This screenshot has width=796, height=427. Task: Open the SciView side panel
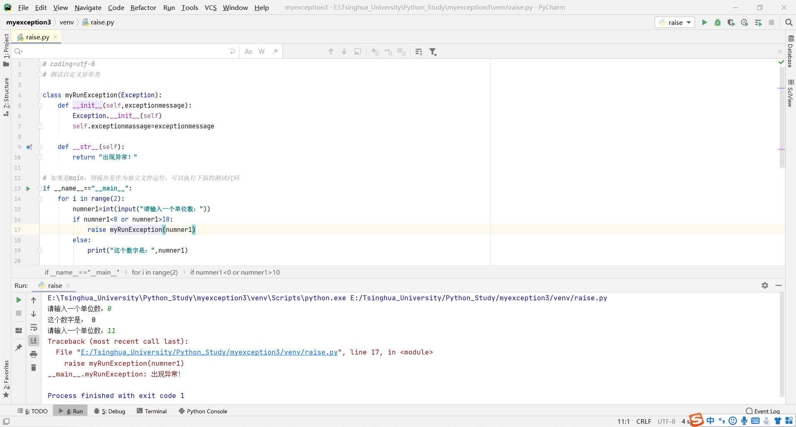point(791,93)
